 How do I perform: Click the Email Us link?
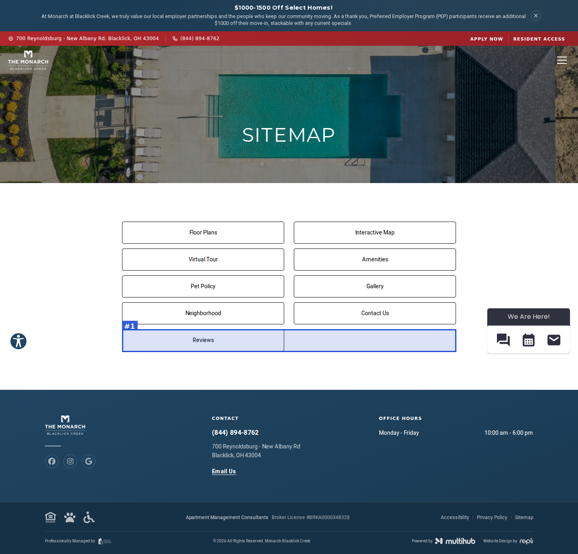[x=224, y=471]
